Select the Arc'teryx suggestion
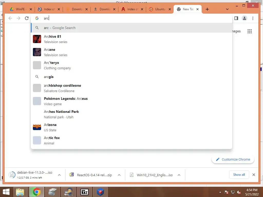Image resolution: width=263 pixels, height=197 pixels. click(x=132, y=65)
